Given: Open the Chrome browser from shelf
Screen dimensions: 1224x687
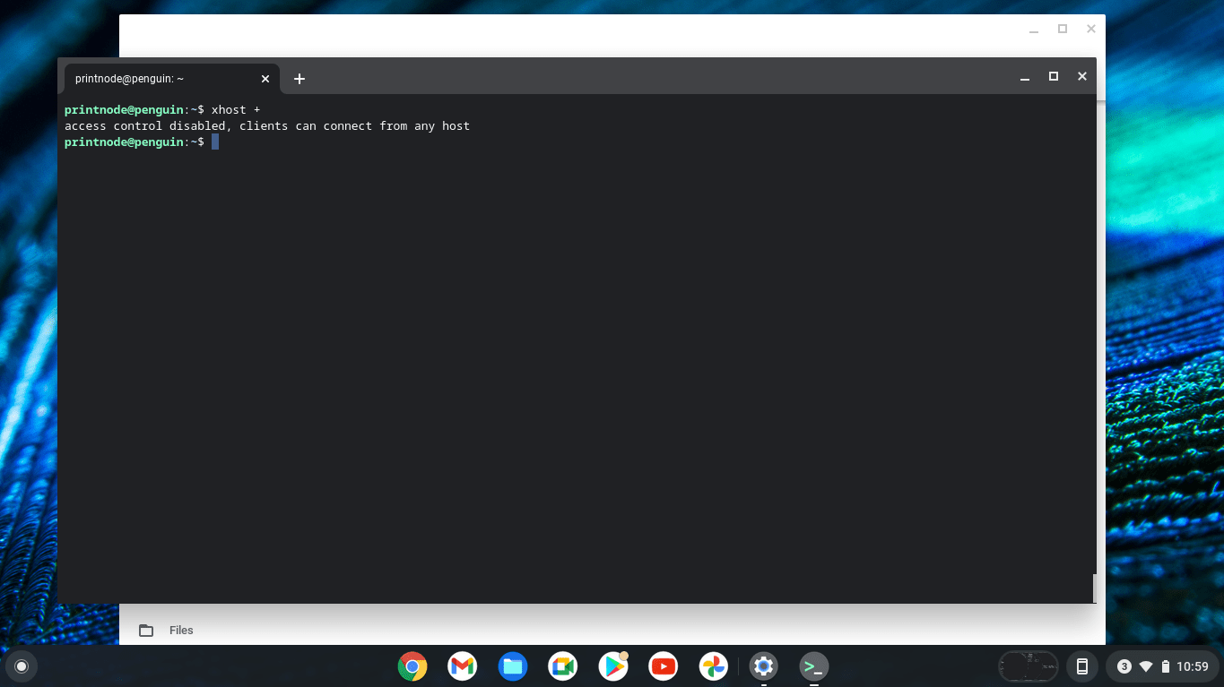Looking at the screenshot, I should tap(412, 666).
